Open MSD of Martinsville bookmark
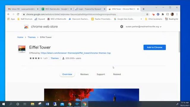 (x=57, y=19)
